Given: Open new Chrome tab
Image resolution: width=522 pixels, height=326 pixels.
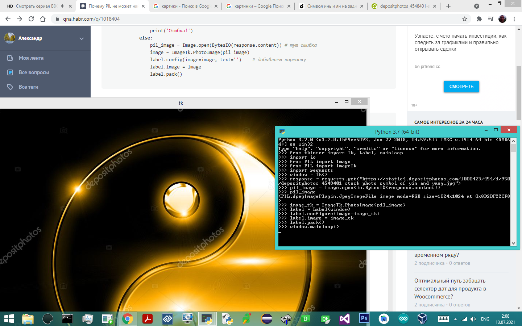Looking at the screenshot, I should tap(448, 6).
